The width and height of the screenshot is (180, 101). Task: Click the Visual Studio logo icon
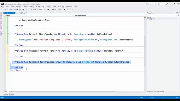[x=3, y=4]
